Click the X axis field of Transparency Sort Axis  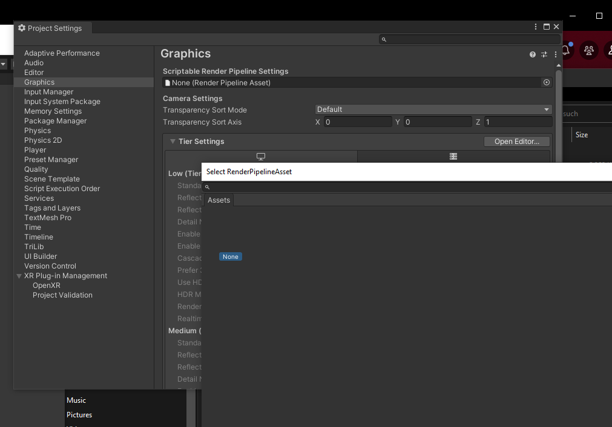[x=357, y=122]
